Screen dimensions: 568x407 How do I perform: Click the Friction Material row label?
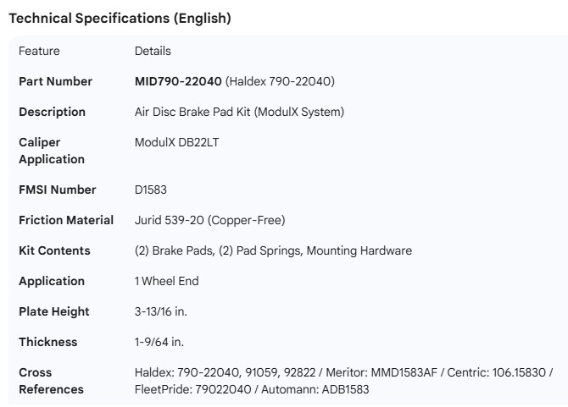point(66,220)
